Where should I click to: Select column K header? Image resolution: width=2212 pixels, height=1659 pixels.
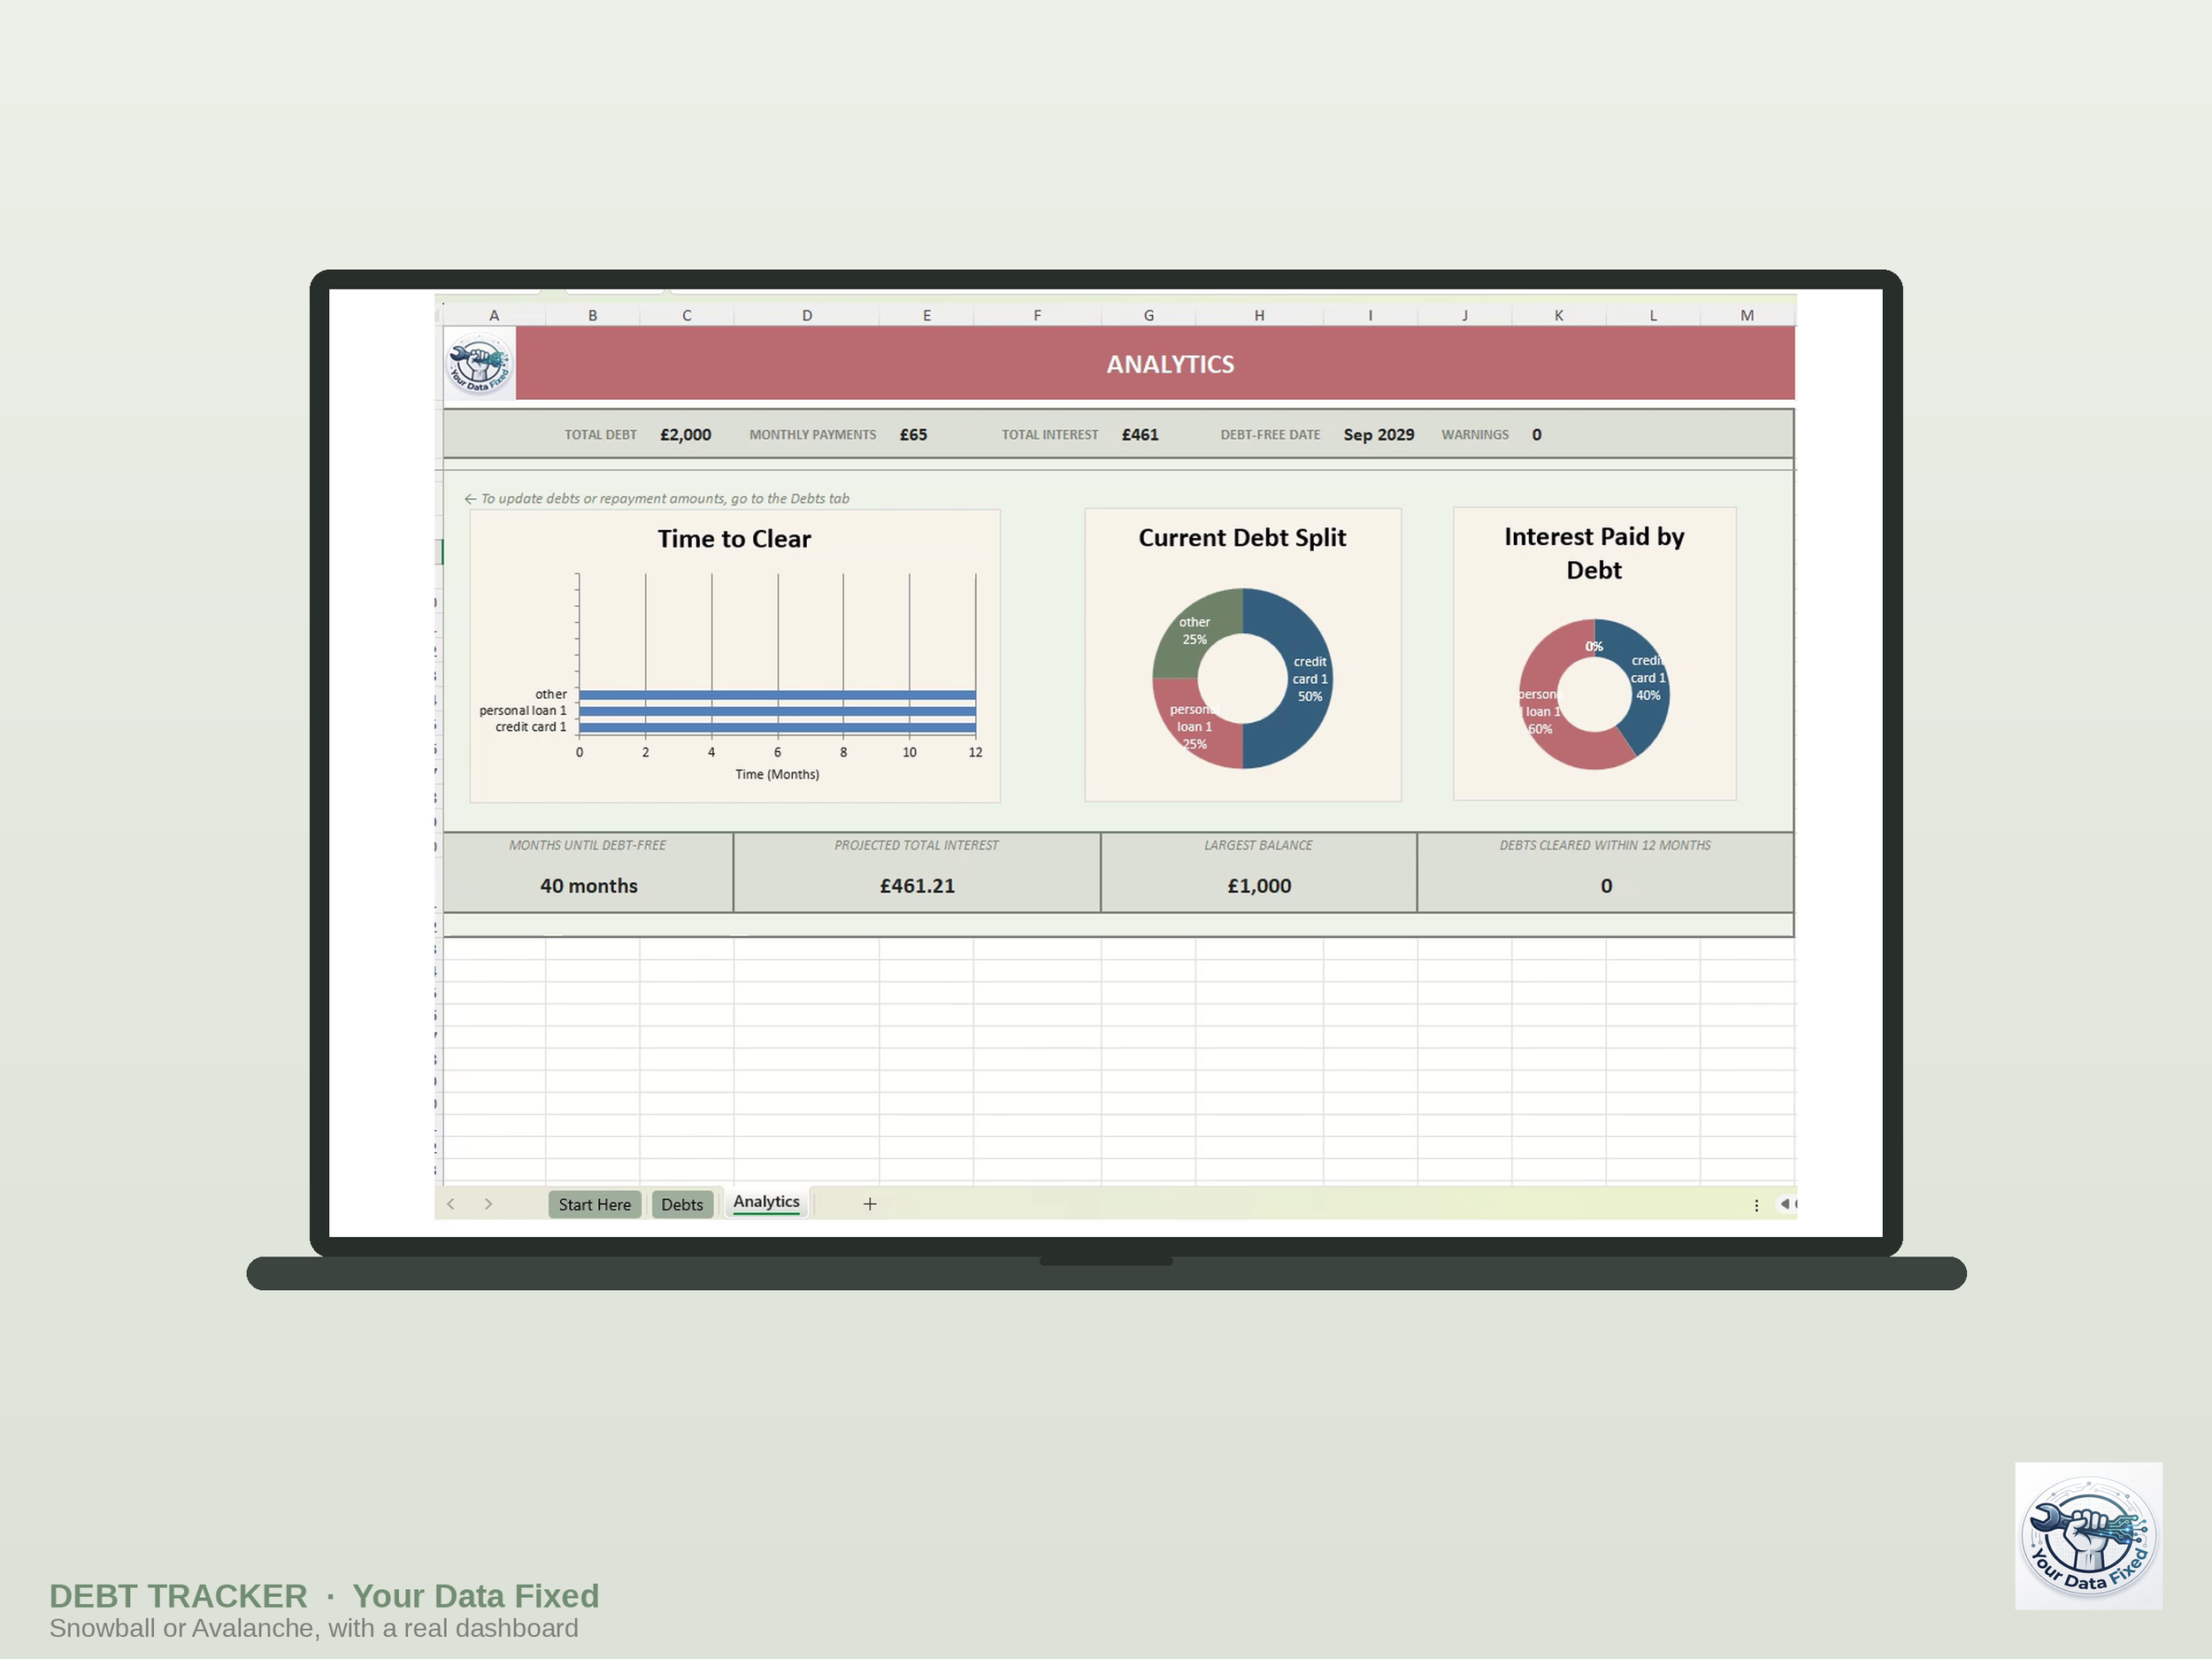pos(1559,315)
